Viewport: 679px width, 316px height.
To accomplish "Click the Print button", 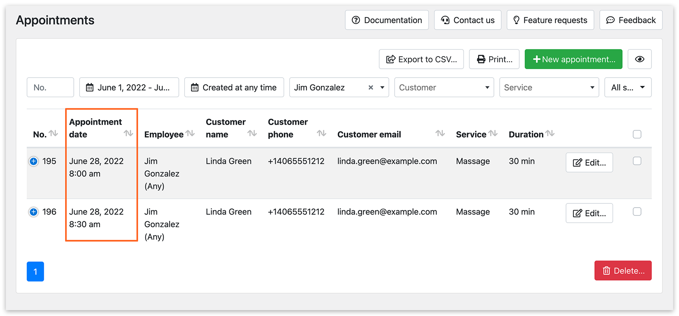I will tap(494, 59).
